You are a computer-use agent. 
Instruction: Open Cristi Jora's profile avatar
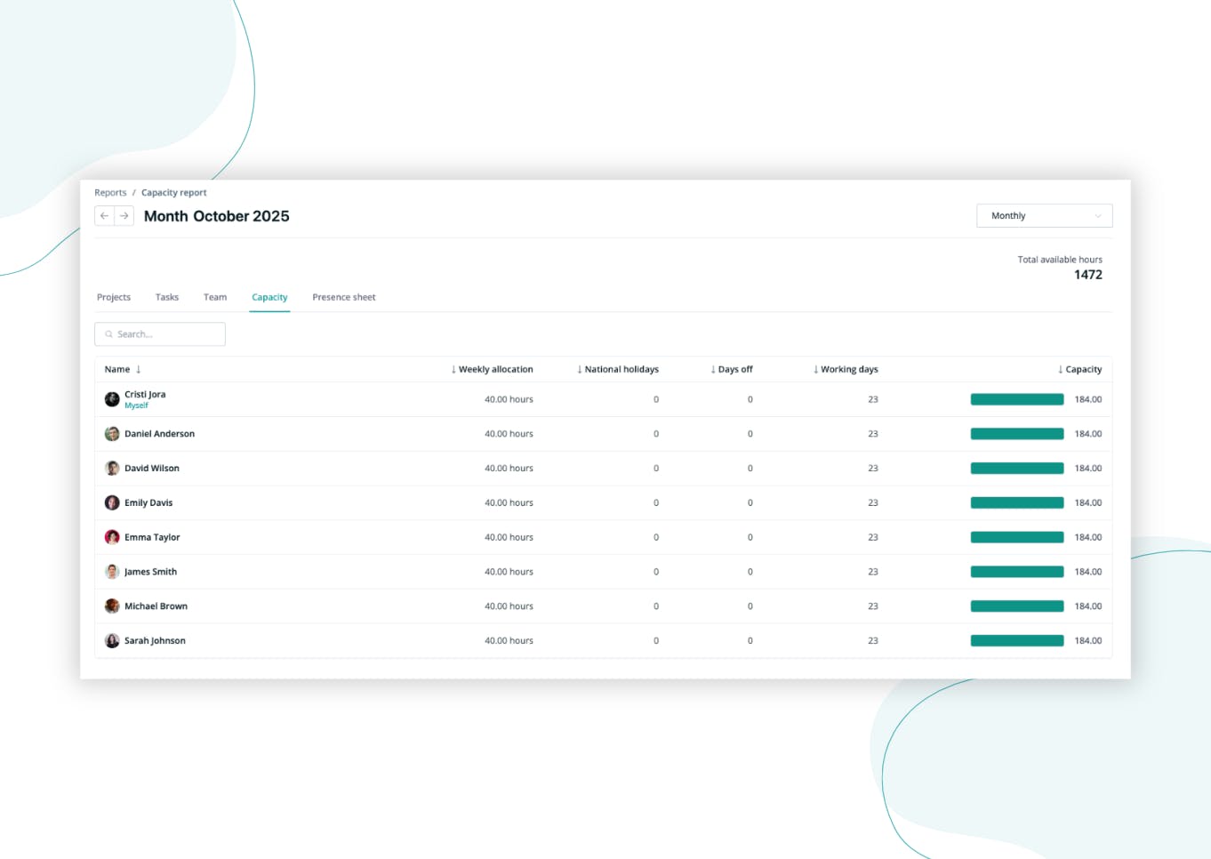pyautogui.click(x=111, y=398)
